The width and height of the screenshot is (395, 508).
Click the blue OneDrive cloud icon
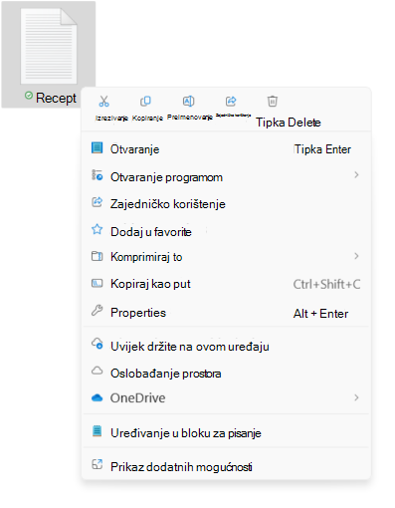[x=97, y=397]
